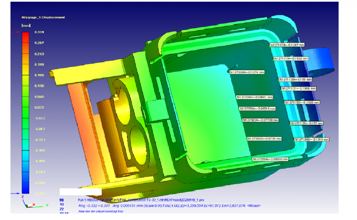Image resolution: width=357 pixels, height=220 pixels.
Task: Click the probe marker beside annotation N1273345
Action: [236, 99]
